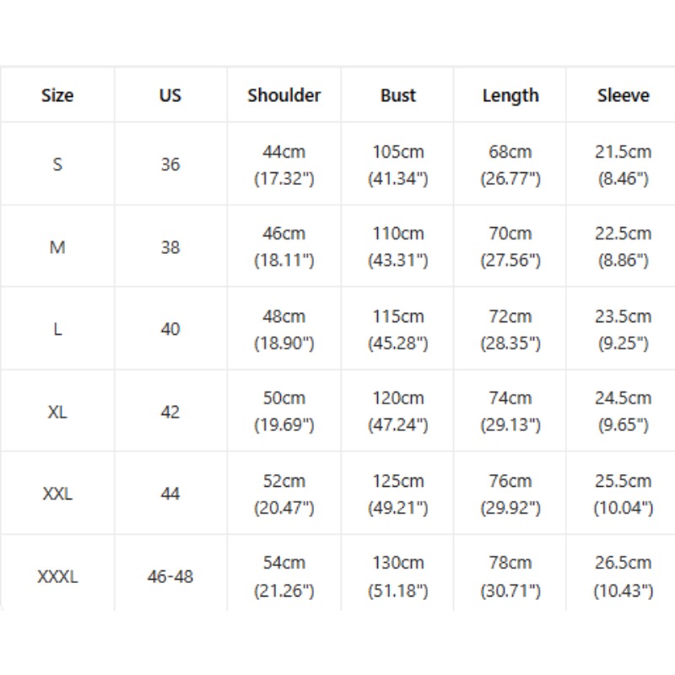The width and height of the screenshot is (675, 675).
Task: Click the Sleeve column header
Action: pyautogui.click(x=621, y=95)
